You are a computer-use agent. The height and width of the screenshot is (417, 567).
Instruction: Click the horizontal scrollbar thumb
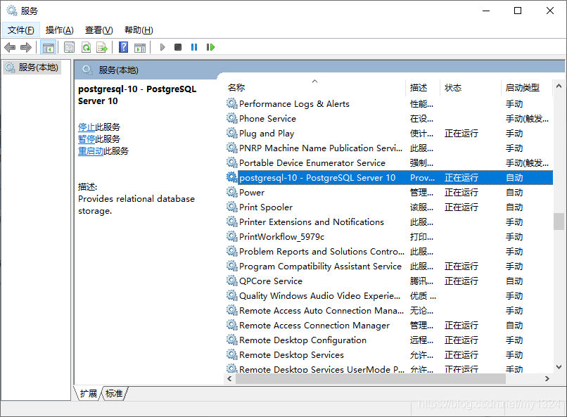click(371, 379)
